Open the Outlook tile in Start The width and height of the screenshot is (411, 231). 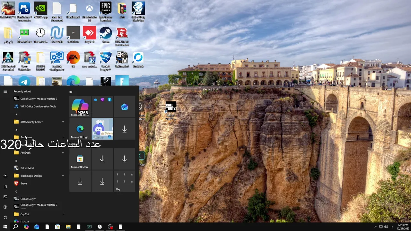[x=125, y=107]
